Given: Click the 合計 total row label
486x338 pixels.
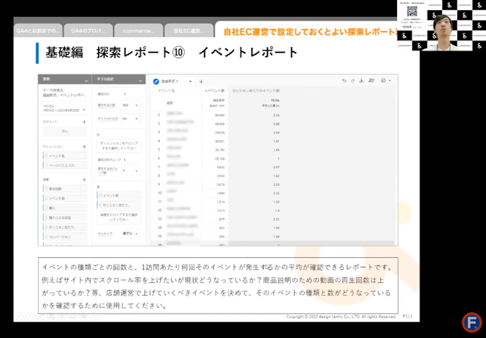Looking at the screenshot, I should [x=170, y=102].
